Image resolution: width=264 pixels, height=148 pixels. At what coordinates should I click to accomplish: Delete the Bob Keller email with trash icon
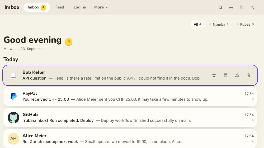(249, 75)
